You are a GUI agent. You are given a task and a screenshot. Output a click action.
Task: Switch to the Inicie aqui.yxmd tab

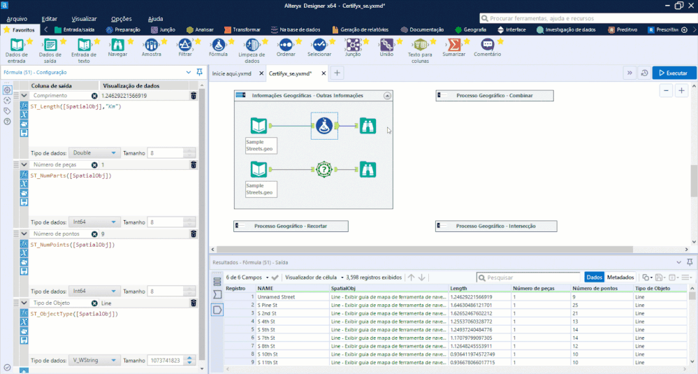pos(232,73)
